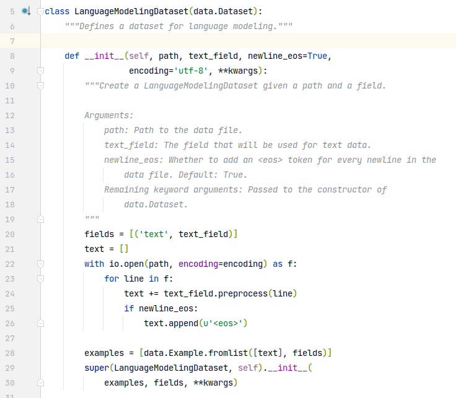Click 'data file. Default: True.' docstring line

click(x=185, y=175)
